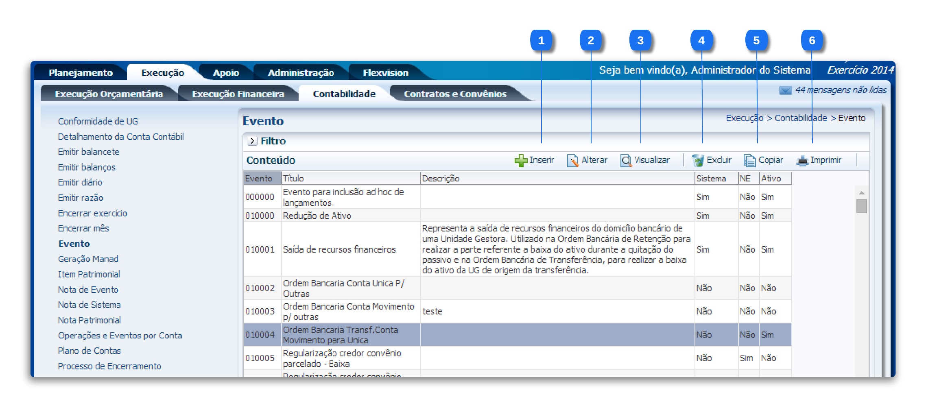Expand the Filtro panel arrow
The image size is (926, 408).
(253, 141)
